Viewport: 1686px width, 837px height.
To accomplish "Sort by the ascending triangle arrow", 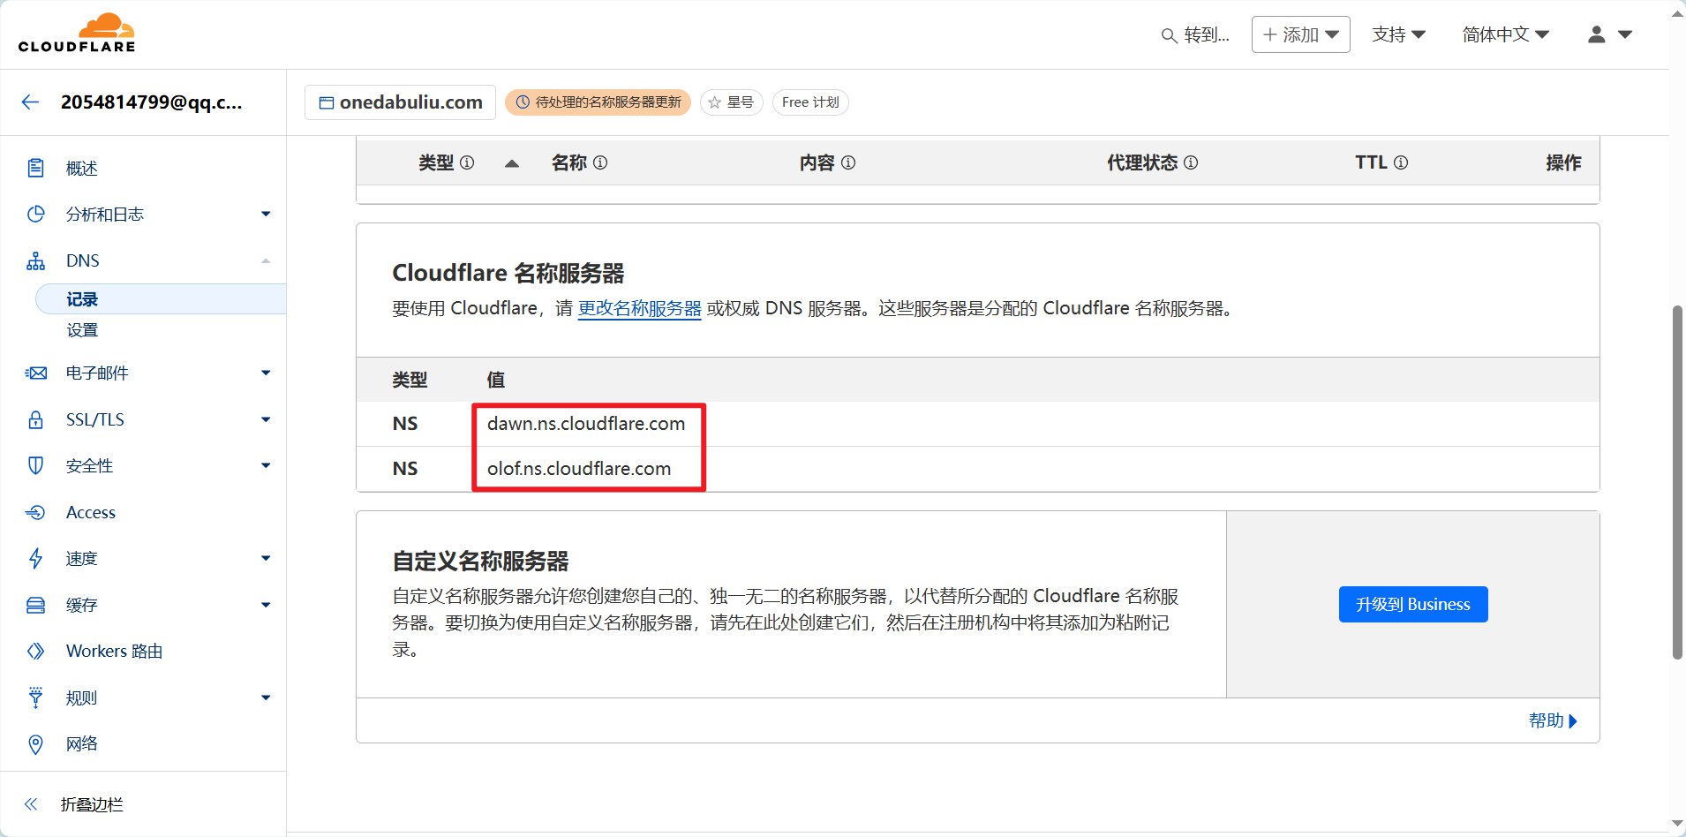I will pos(511,163).
